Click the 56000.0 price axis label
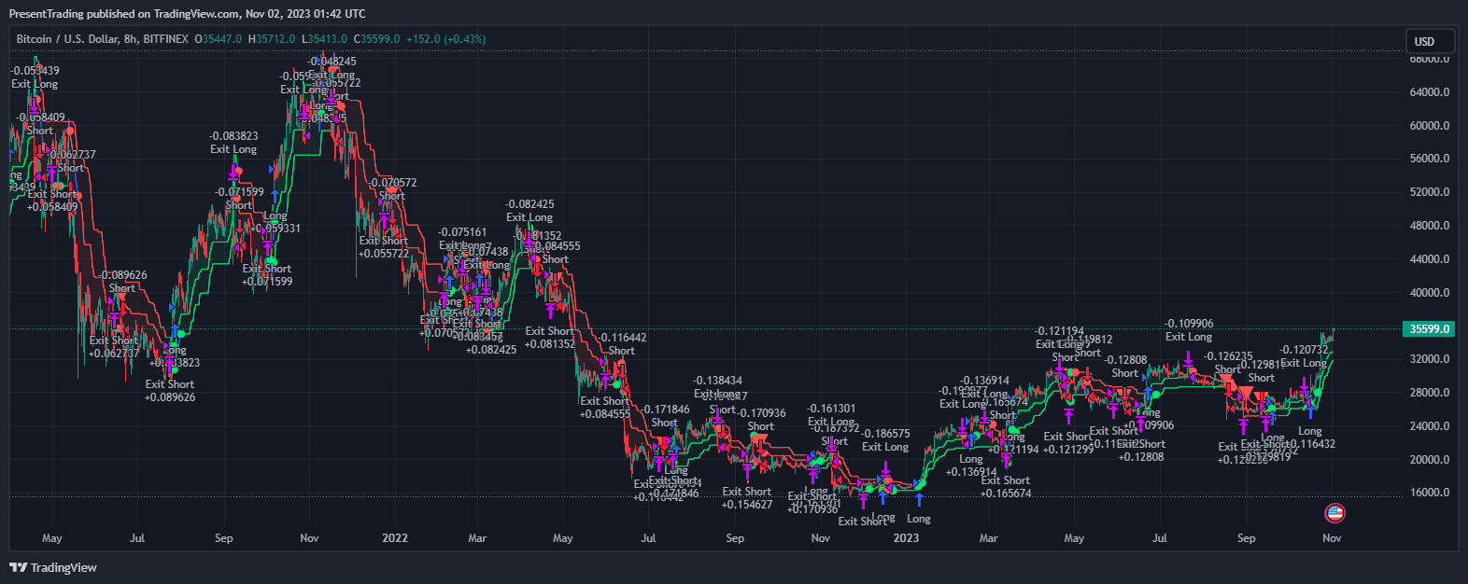The image size is (1468, 584). (1429, 159)
